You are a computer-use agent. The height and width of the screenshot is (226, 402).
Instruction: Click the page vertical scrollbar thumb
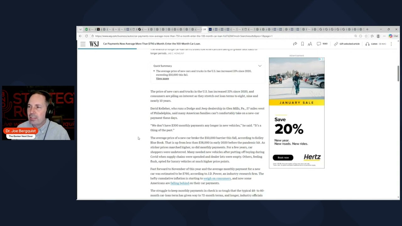tap(398, 73)
